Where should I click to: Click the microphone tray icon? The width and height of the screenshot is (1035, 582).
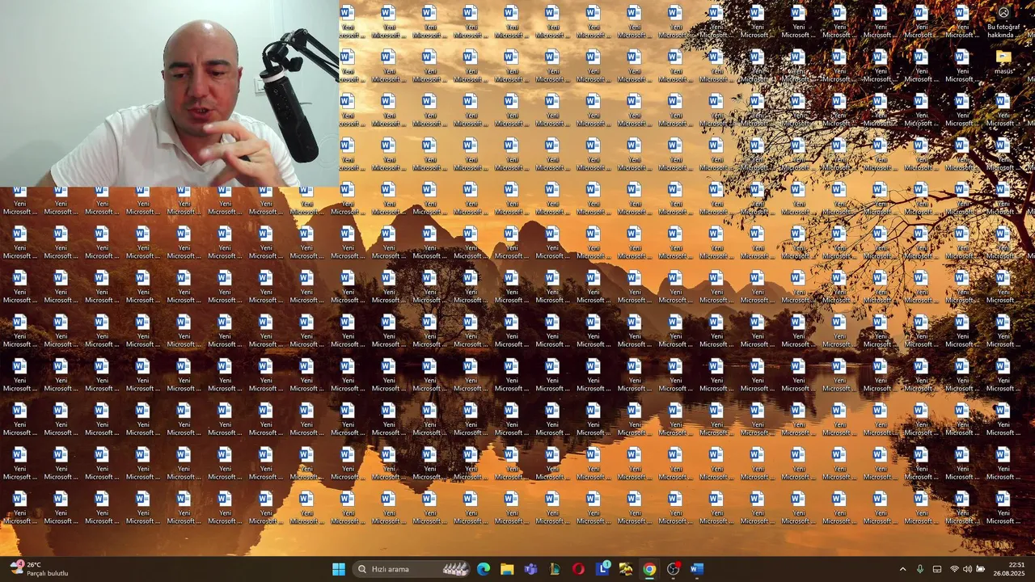(919, 569)
